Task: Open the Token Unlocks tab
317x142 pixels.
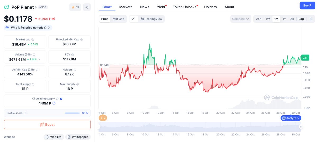Action: click(x=185, y=7)
